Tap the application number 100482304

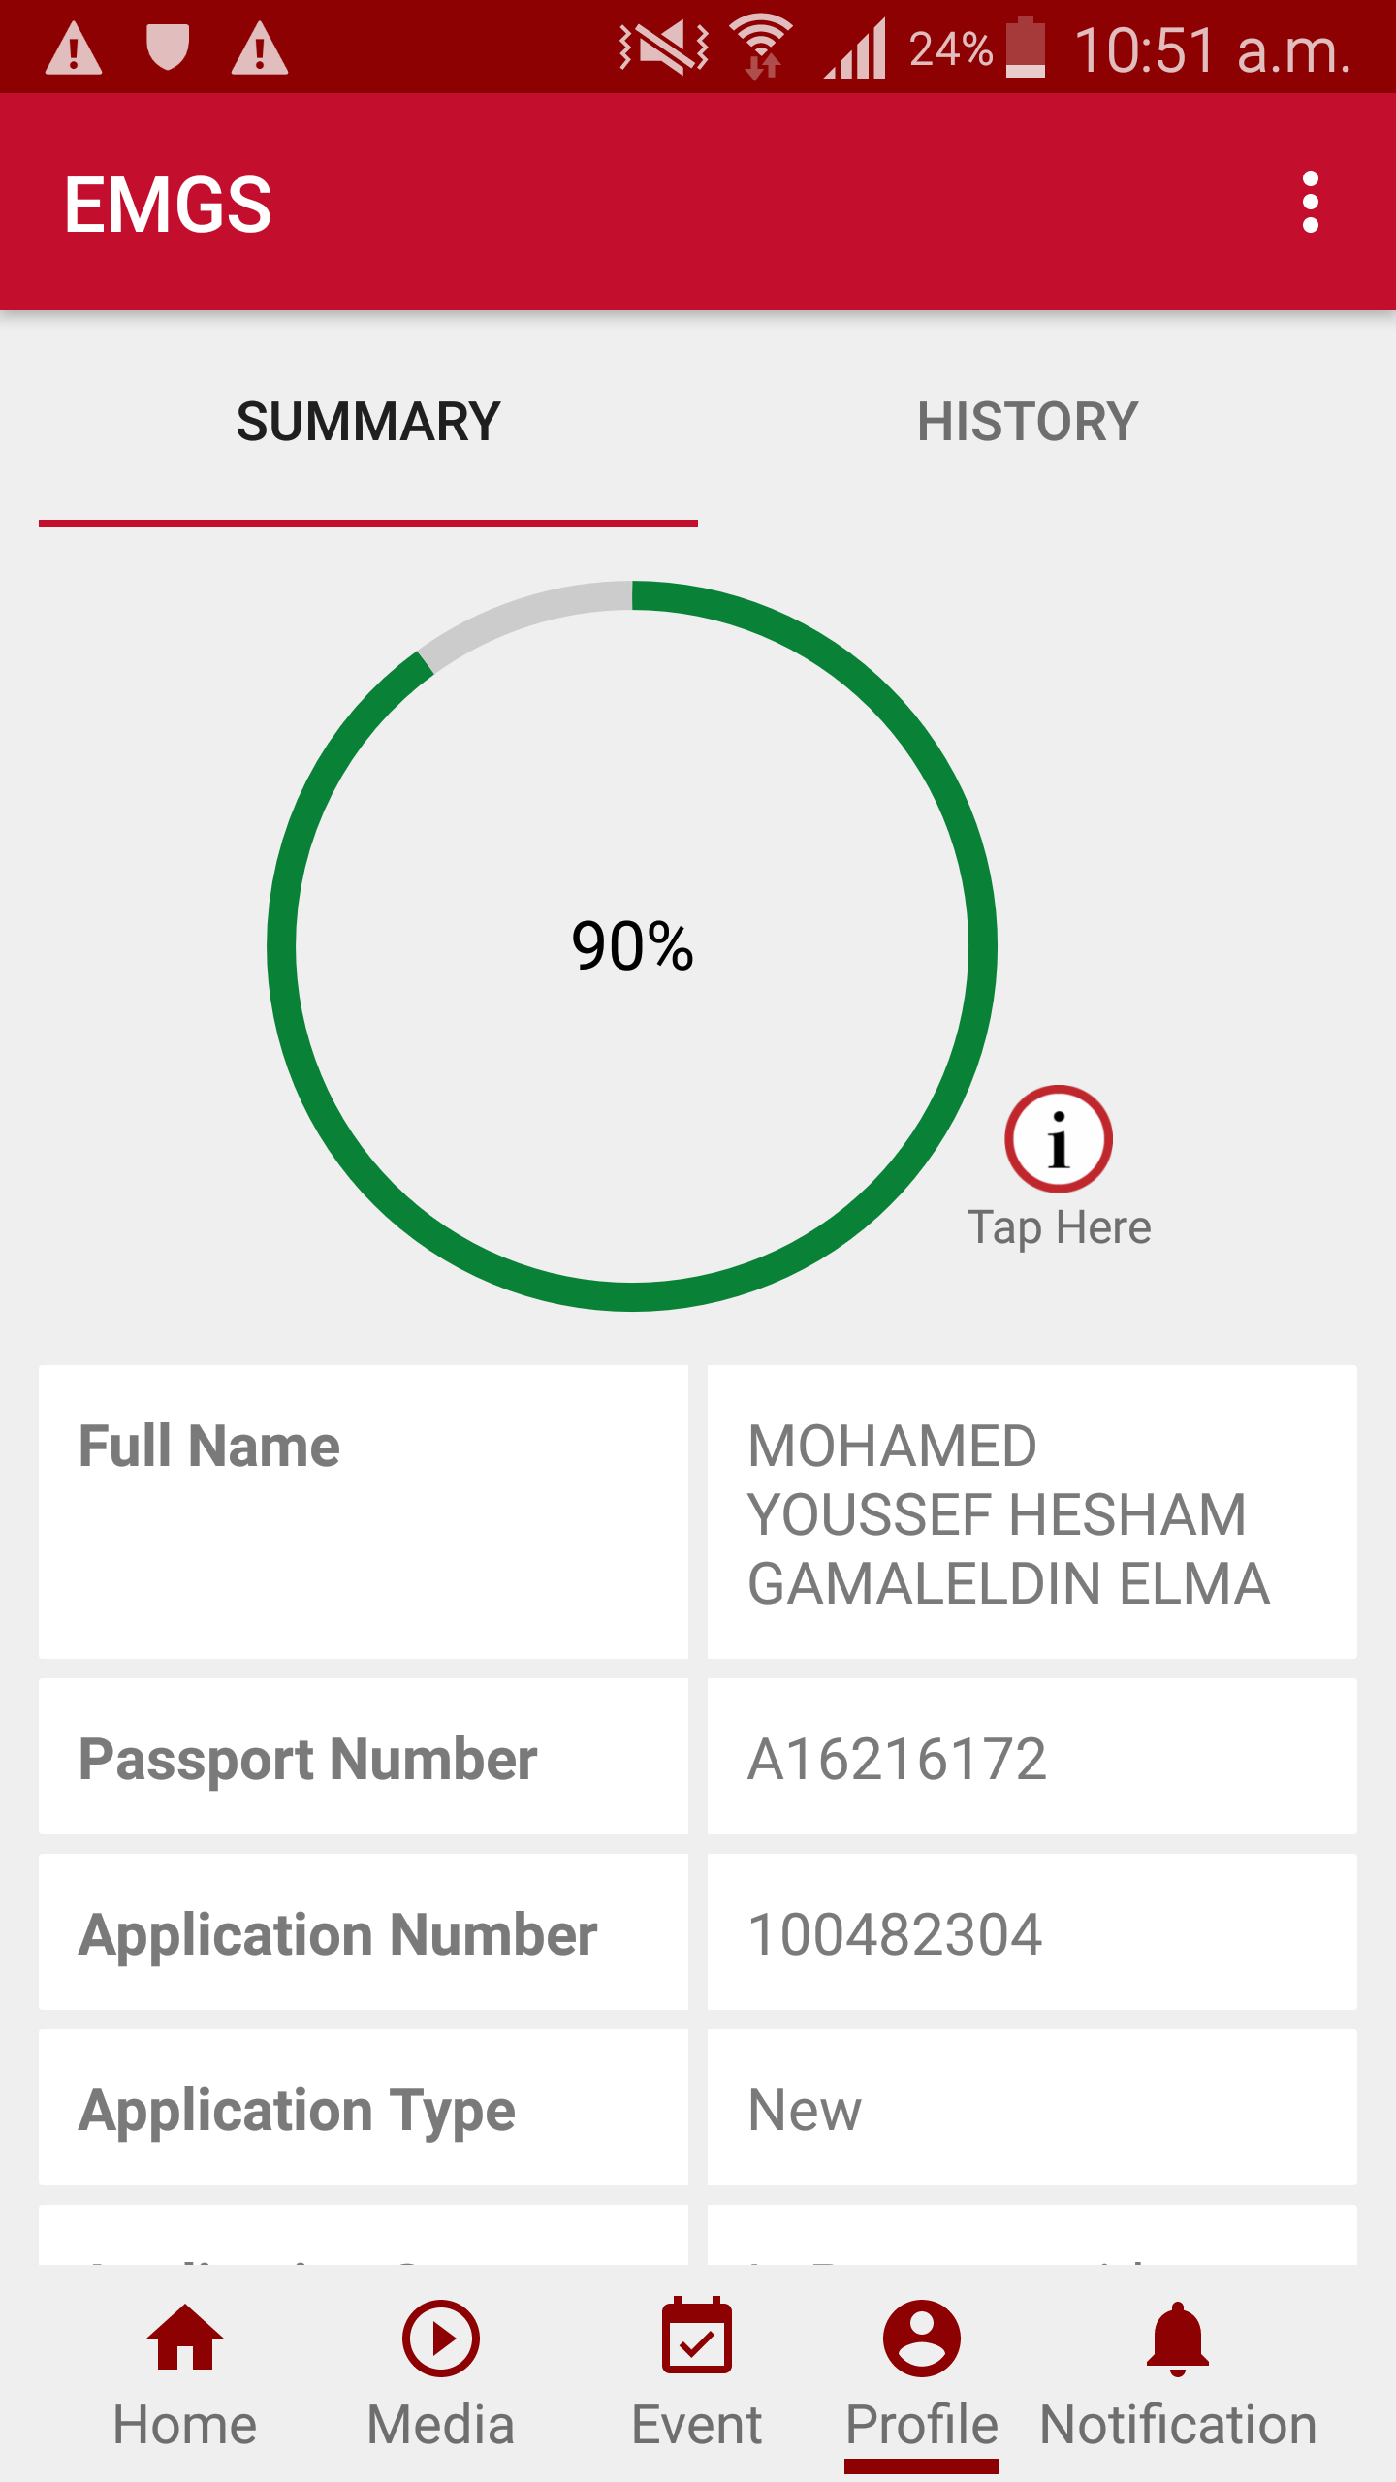pos(896,1934)
